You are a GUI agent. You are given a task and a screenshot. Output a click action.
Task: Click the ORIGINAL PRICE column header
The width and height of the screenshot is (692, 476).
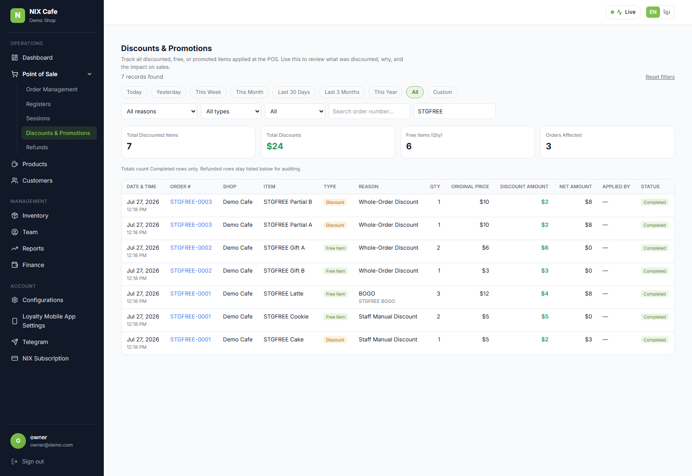pos(470,187)
